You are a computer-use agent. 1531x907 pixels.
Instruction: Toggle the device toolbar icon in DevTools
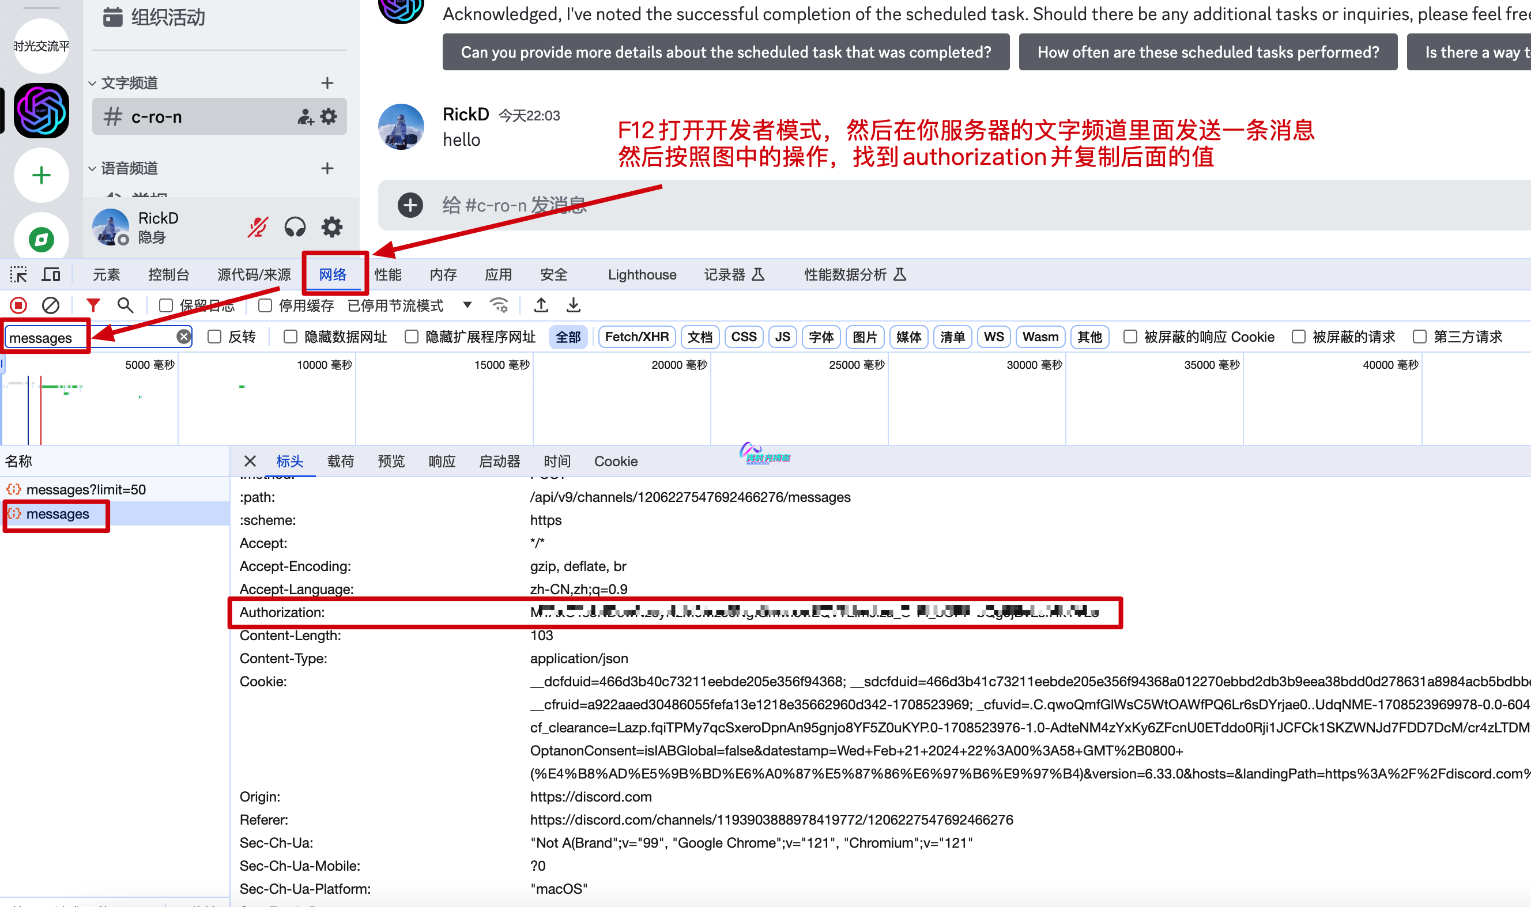[51, 274]
